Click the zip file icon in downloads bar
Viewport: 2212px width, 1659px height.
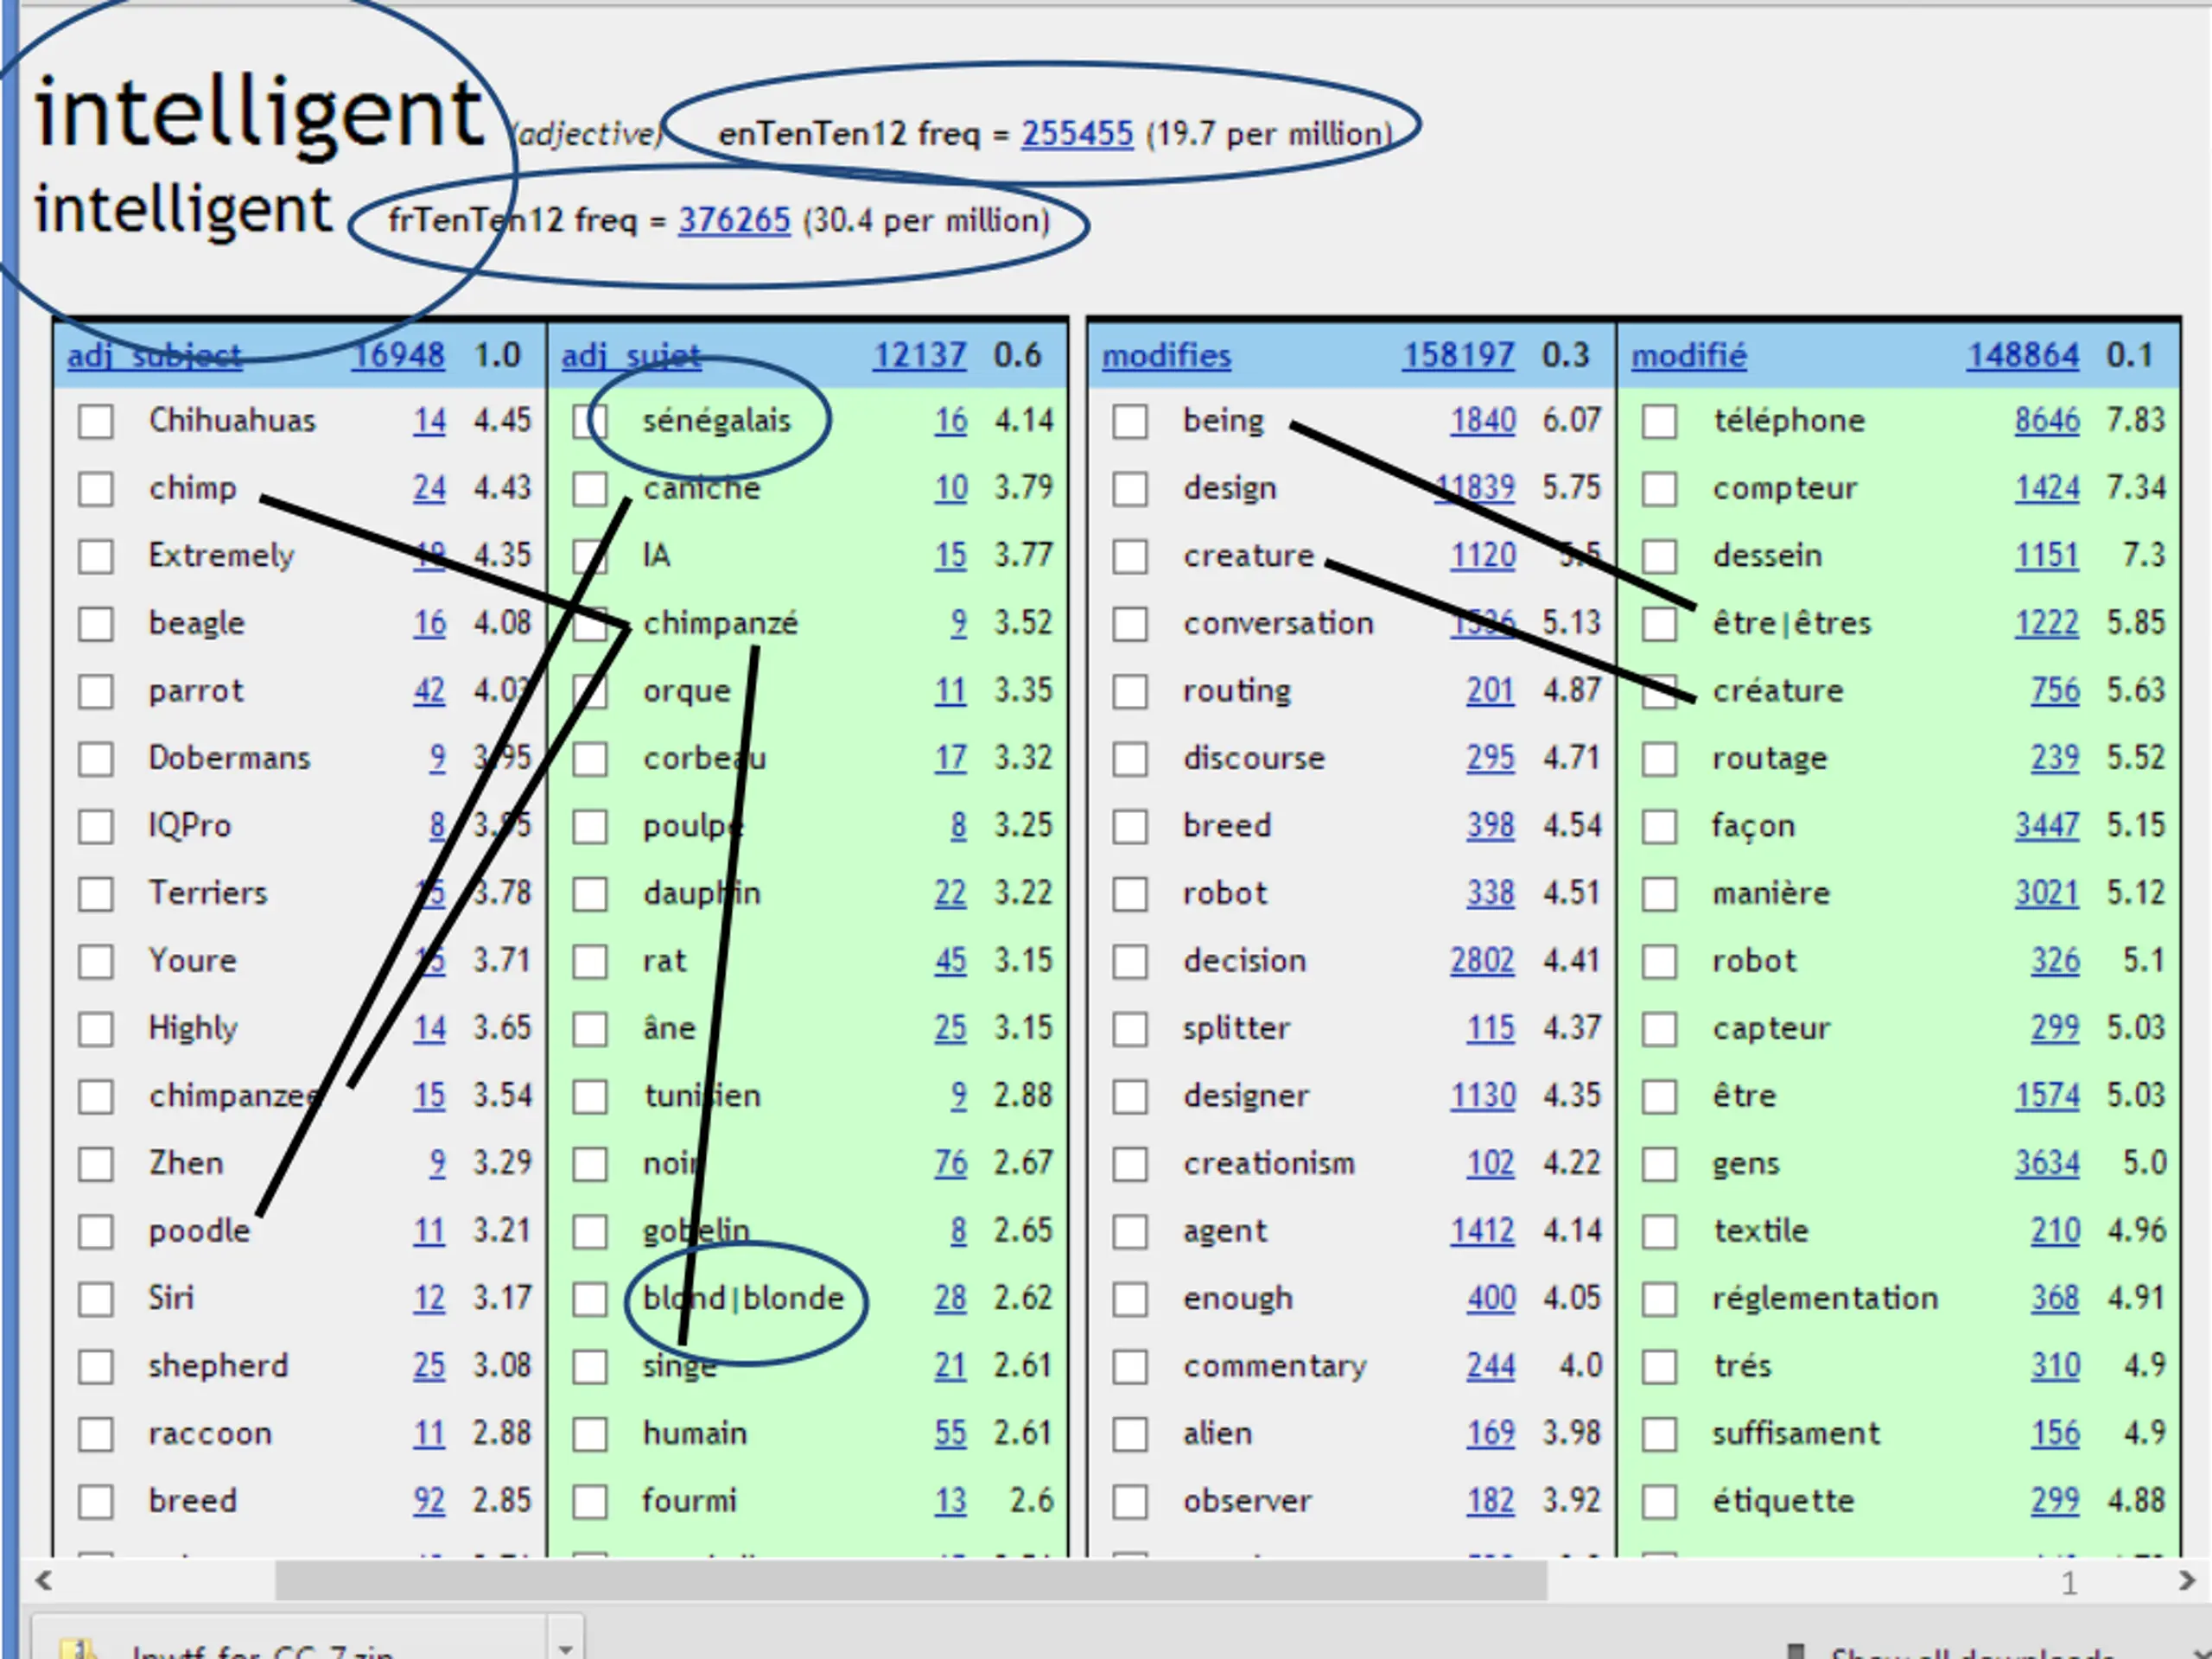click(x=78, y=1650)
